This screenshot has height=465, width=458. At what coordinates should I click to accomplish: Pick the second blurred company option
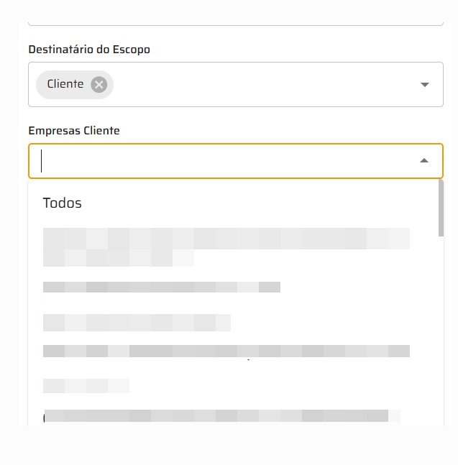point(161,287)
